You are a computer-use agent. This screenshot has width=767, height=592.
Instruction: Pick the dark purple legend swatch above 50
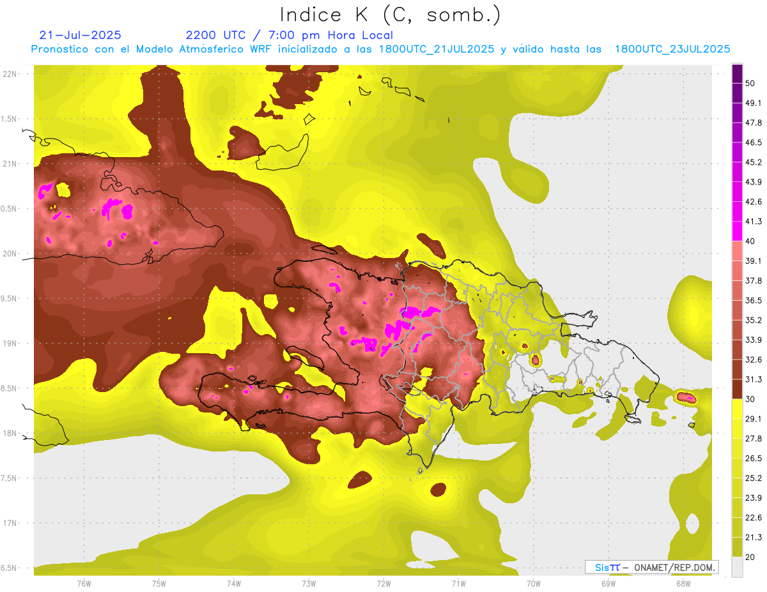click(x=737, y=73)
